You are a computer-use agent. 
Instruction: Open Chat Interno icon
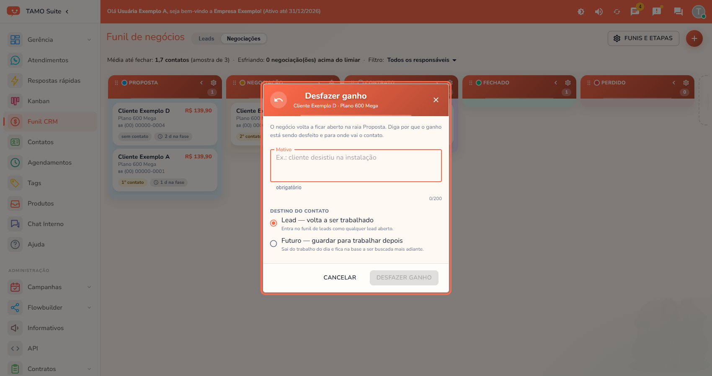[x=15, y=224]
